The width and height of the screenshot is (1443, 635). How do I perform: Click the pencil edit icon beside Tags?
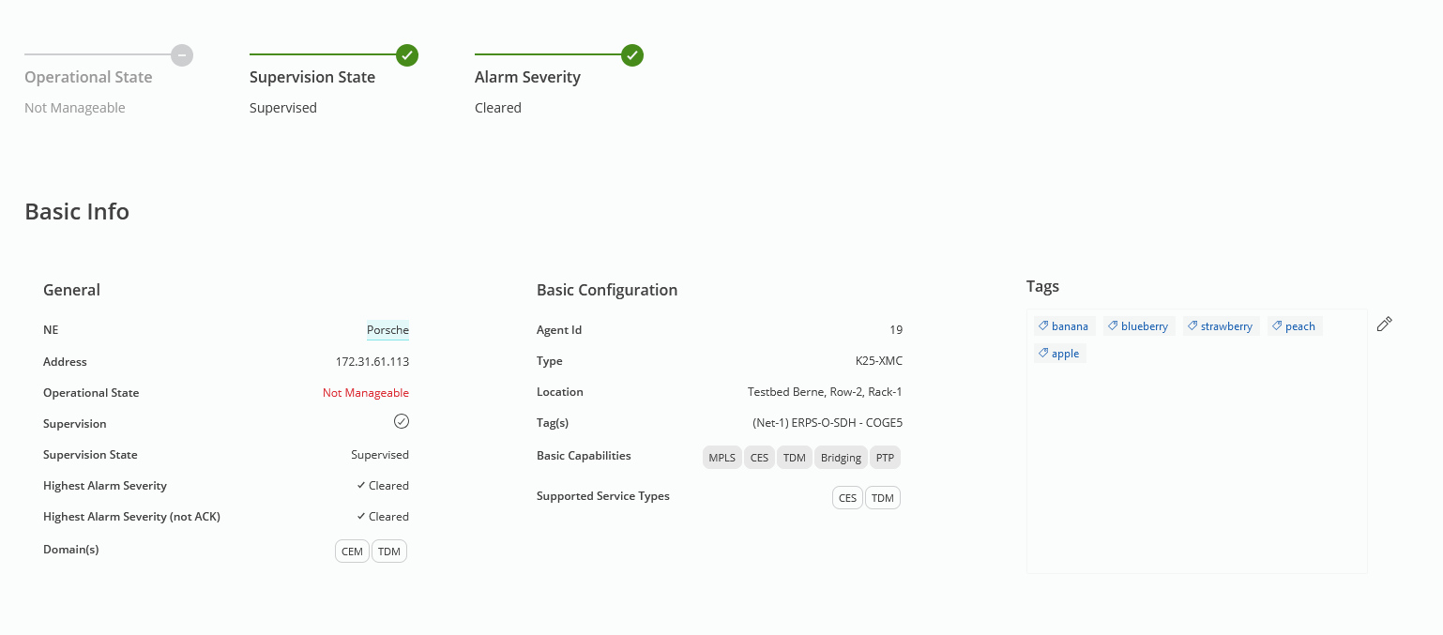pyautogui.click(x=1384, y=325)
